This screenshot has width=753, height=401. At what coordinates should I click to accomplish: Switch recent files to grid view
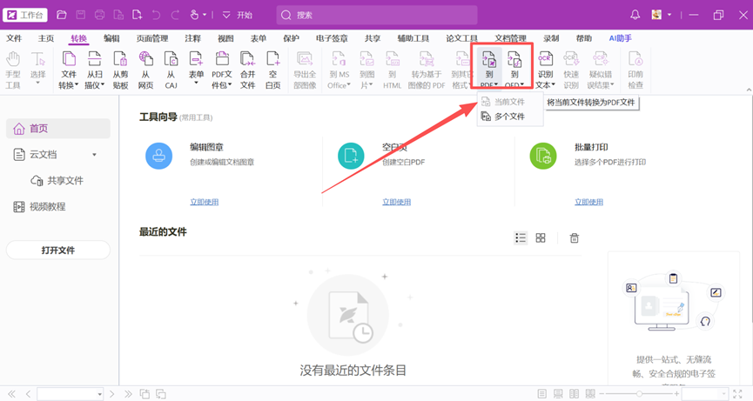tap(541, 238)
